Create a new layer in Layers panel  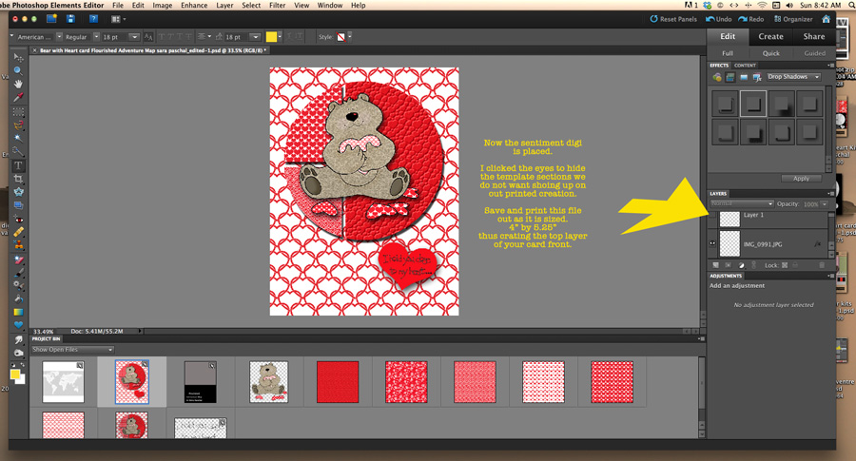coord(715,265)
